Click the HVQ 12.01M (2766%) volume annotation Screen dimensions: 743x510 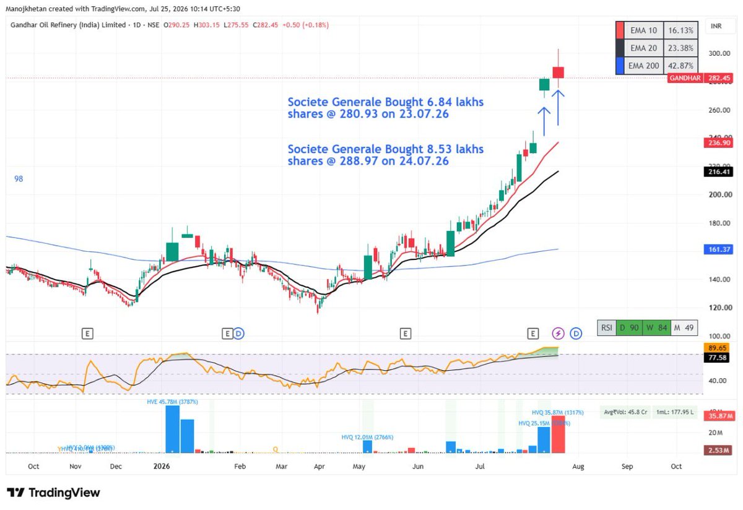(368, 437)
